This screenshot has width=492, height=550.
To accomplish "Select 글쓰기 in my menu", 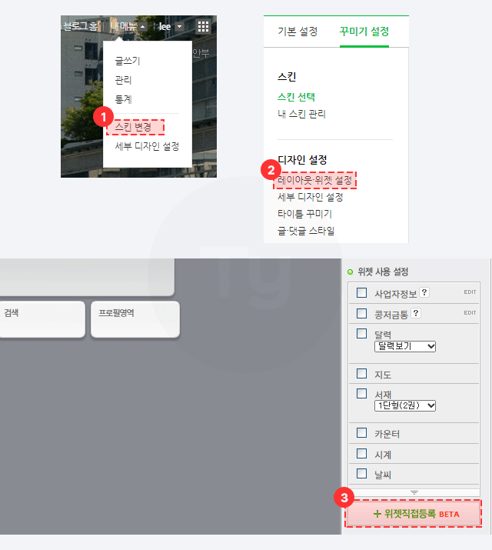I will (x=128, y=61).
